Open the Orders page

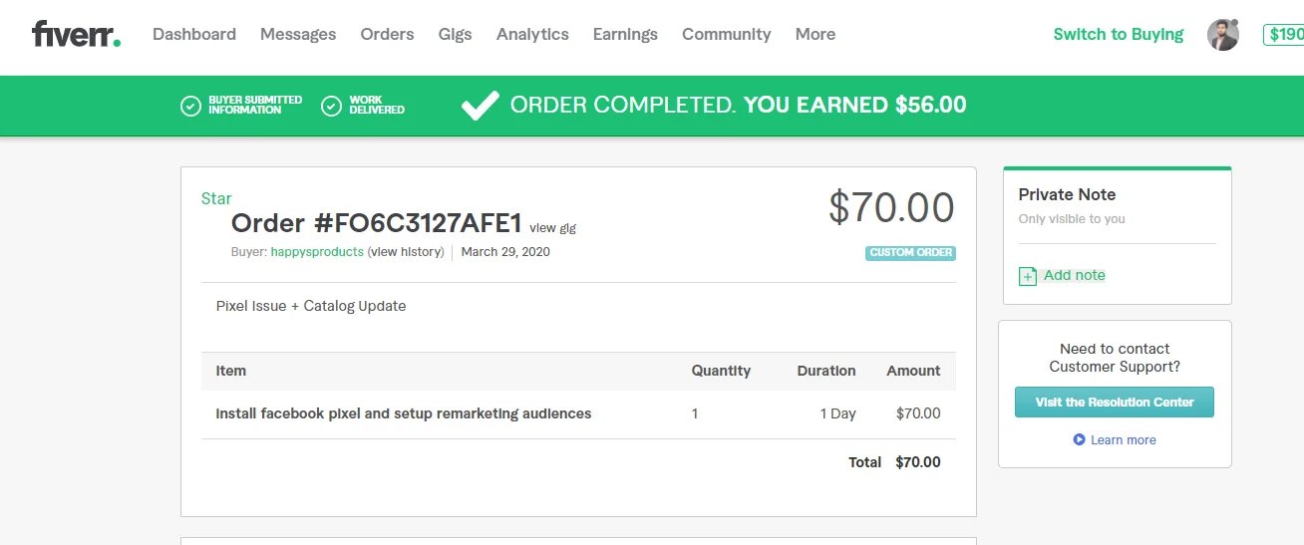pyautogui.click(x=387, y=34)
